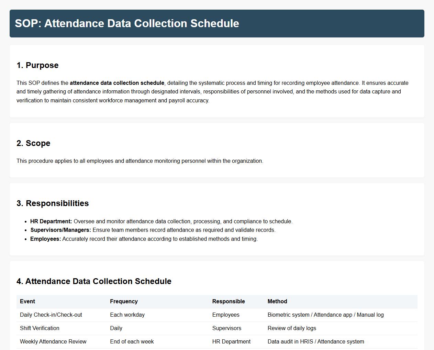Click the "4. Attendance Data Collection Schedule" heading
The image size is (434, 350).
[x=94, y=281]
